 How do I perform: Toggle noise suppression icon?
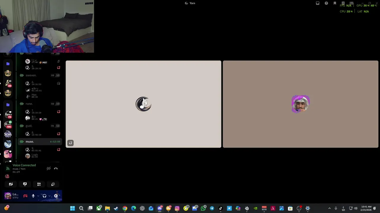49,169
